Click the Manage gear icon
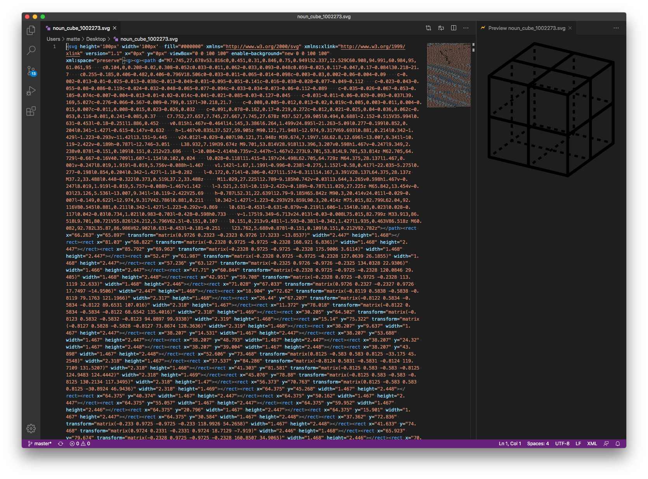 click(31, 428)
